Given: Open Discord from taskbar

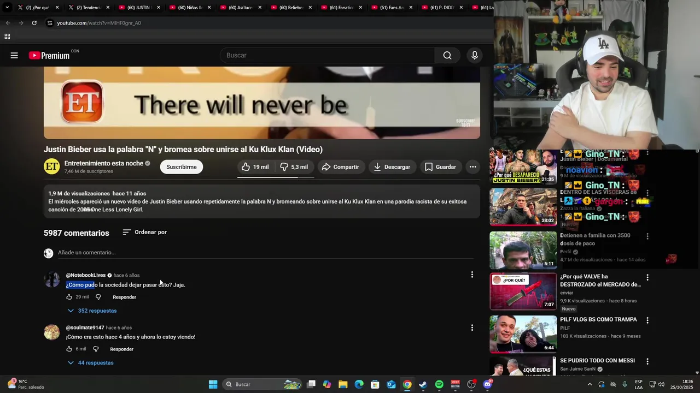Looking at the screenshot, I should click(487, 384).
